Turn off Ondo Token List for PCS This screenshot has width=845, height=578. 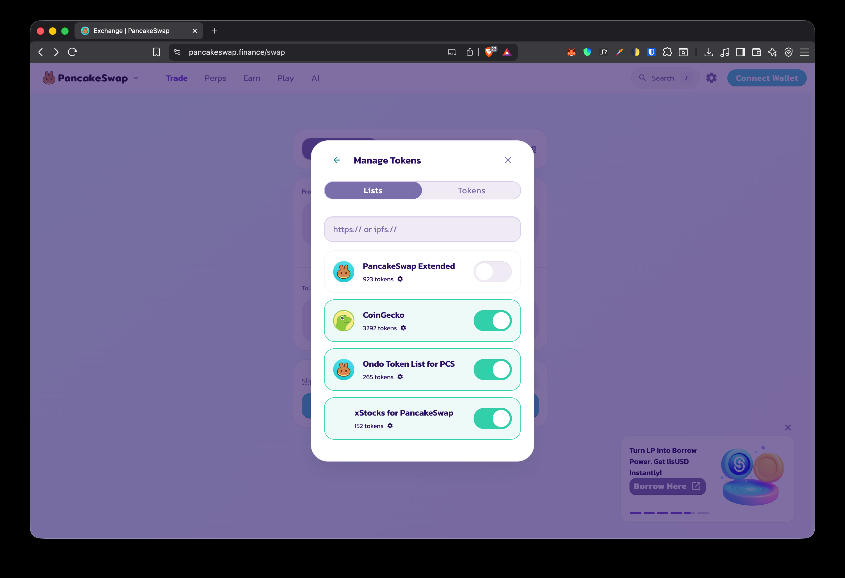point(492,370)
